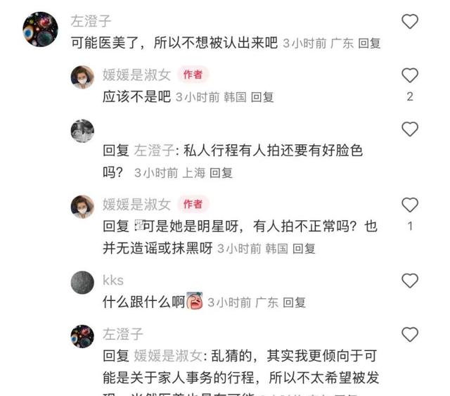Open 媛媛是淑女's avatar on the first reply
Viewport: 450px width, 396px height.
[82, 77]
